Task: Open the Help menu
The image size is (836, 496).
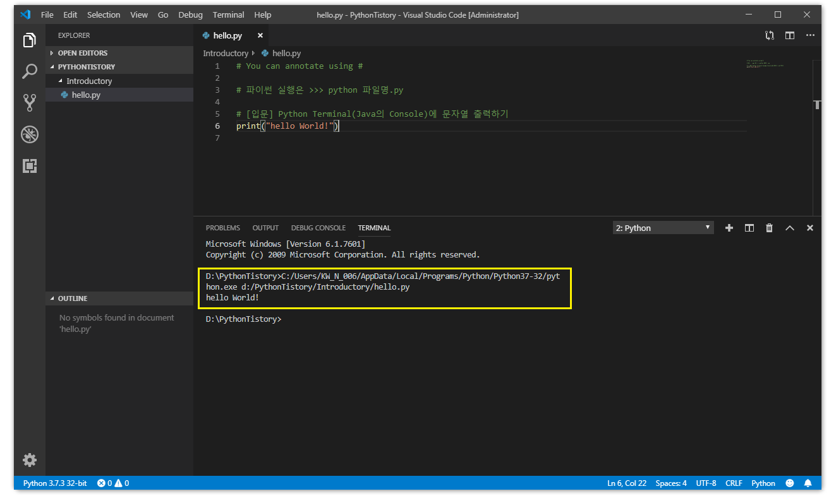Action: [263, 15]
